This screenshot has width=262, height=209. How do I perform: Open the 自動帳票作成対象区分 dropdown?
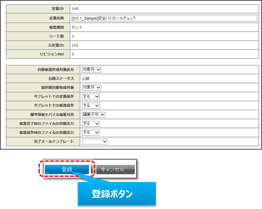91,70
